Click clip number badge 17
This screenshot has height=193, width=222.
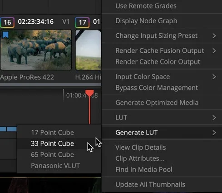pyautogui.click(x=82, y=22)
